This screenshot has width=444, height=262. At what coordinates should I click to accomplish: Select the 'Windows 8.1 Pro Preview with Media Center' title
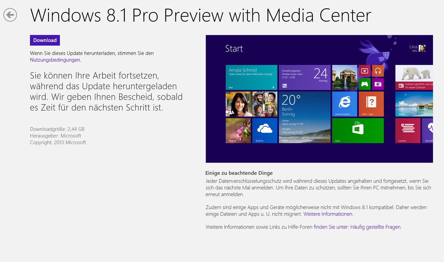coord(201,15)
